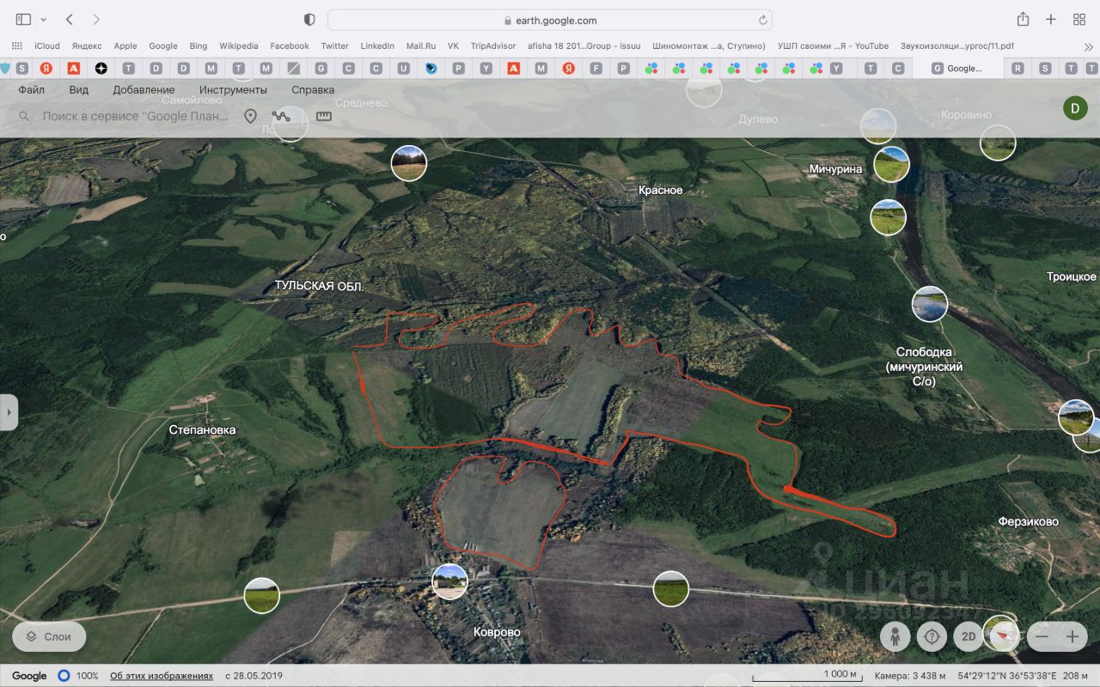Switch the map to 2D view

pyautogui.click(x=969, y=636)
